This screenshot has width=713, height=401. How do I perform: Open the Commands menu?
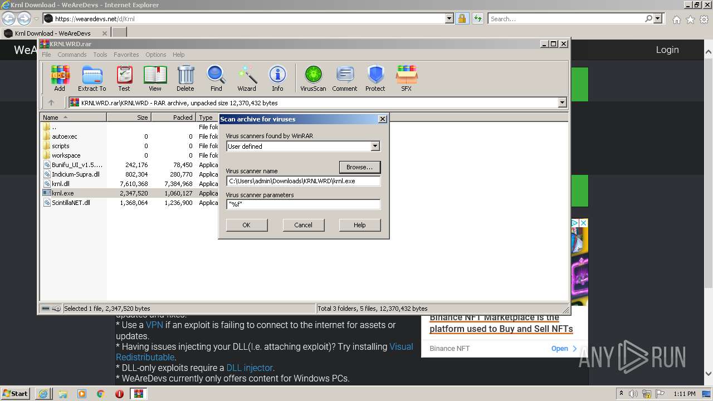pos(72,55)
